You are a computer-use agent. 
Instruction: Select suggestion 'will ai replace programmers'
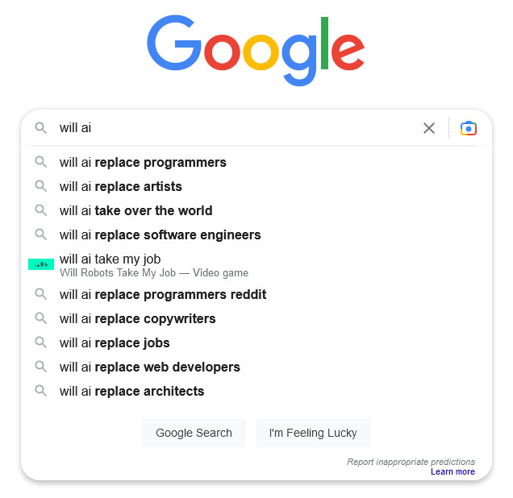[143, 162]
